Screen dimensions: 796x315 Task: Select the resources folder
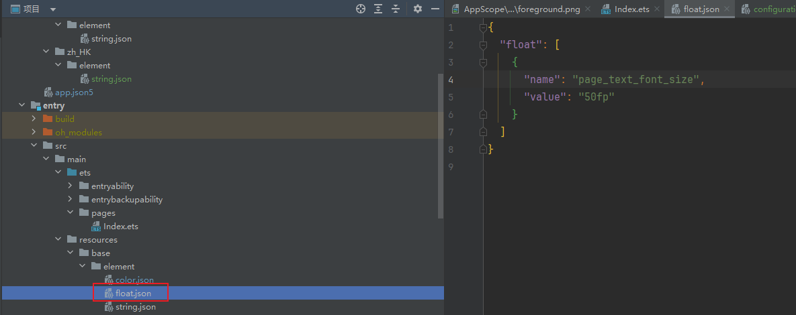tap(99, 239)
